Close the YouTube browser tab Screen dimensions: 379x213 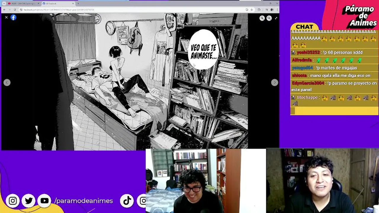point(38,3)
